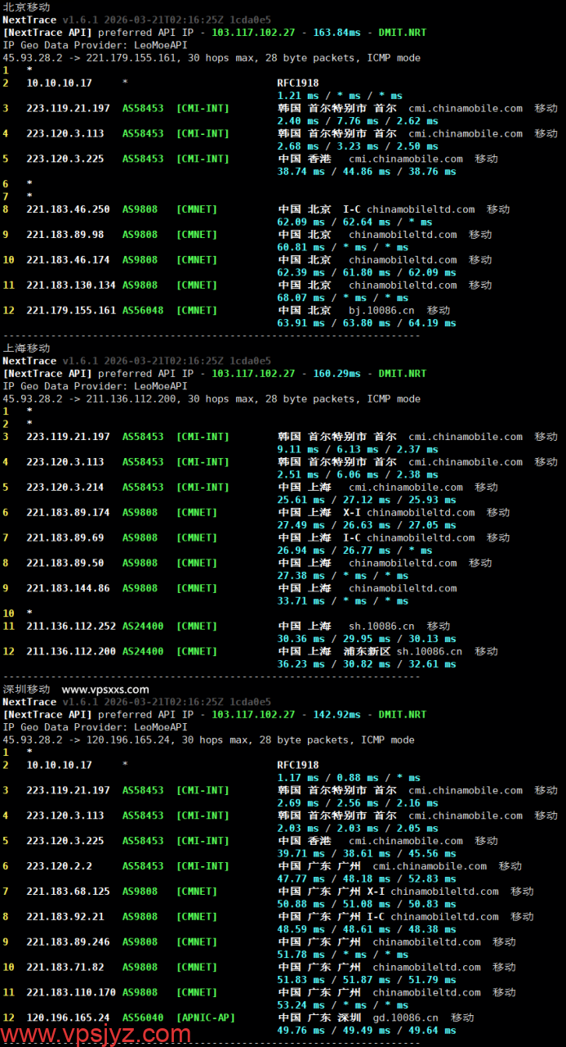The image size is (566, 1047).
Task: Click hop IP 211.136.112.252
Action: (71, 627)
